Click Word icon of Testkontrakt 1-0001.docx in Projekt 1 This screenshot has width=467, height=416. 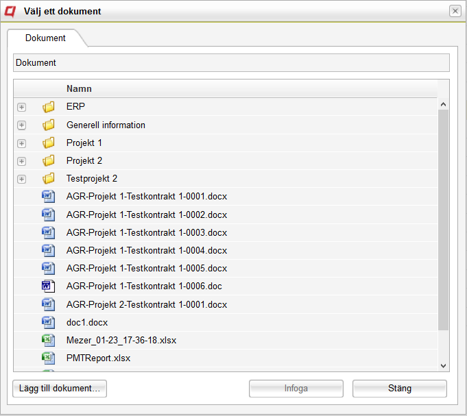[x=48, y=197]
